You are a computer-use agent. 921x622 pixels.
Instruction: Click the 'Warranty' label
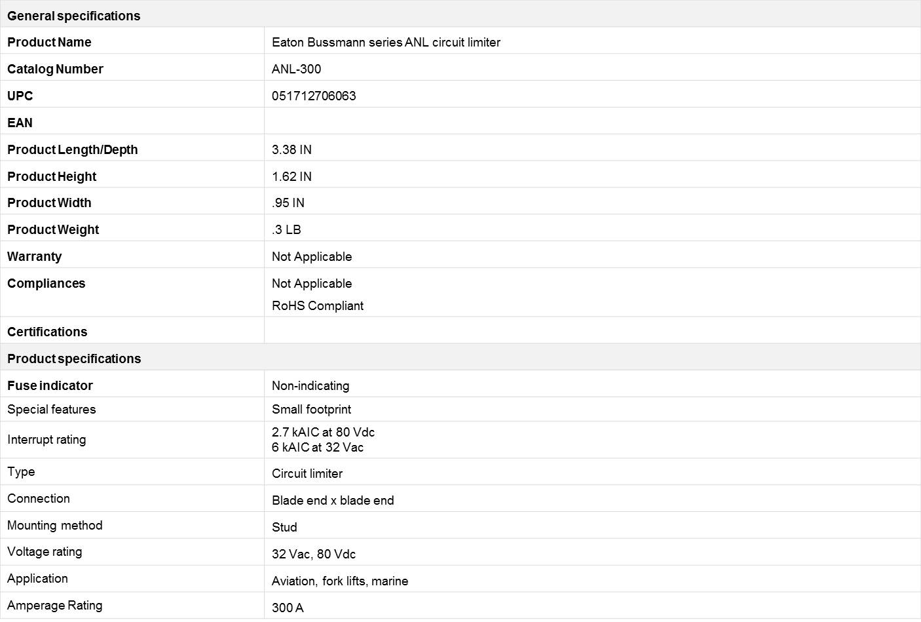(x=34, y=256)
